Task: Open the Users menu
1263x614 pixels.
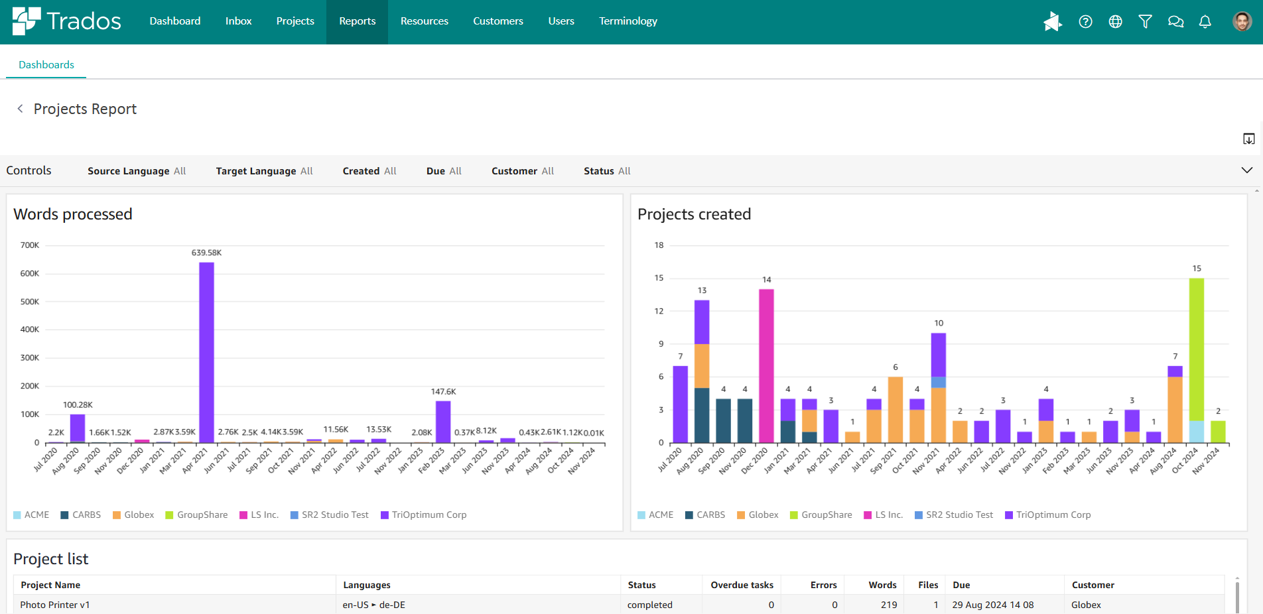Action: [561, 21]
